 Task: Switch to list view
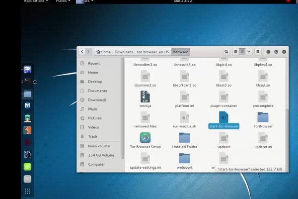click(235, 52)
